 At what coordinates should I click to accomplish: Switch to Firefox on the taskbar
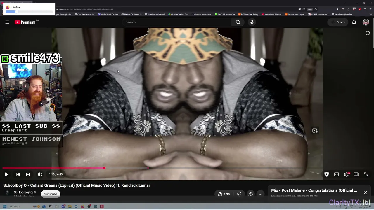82,206
